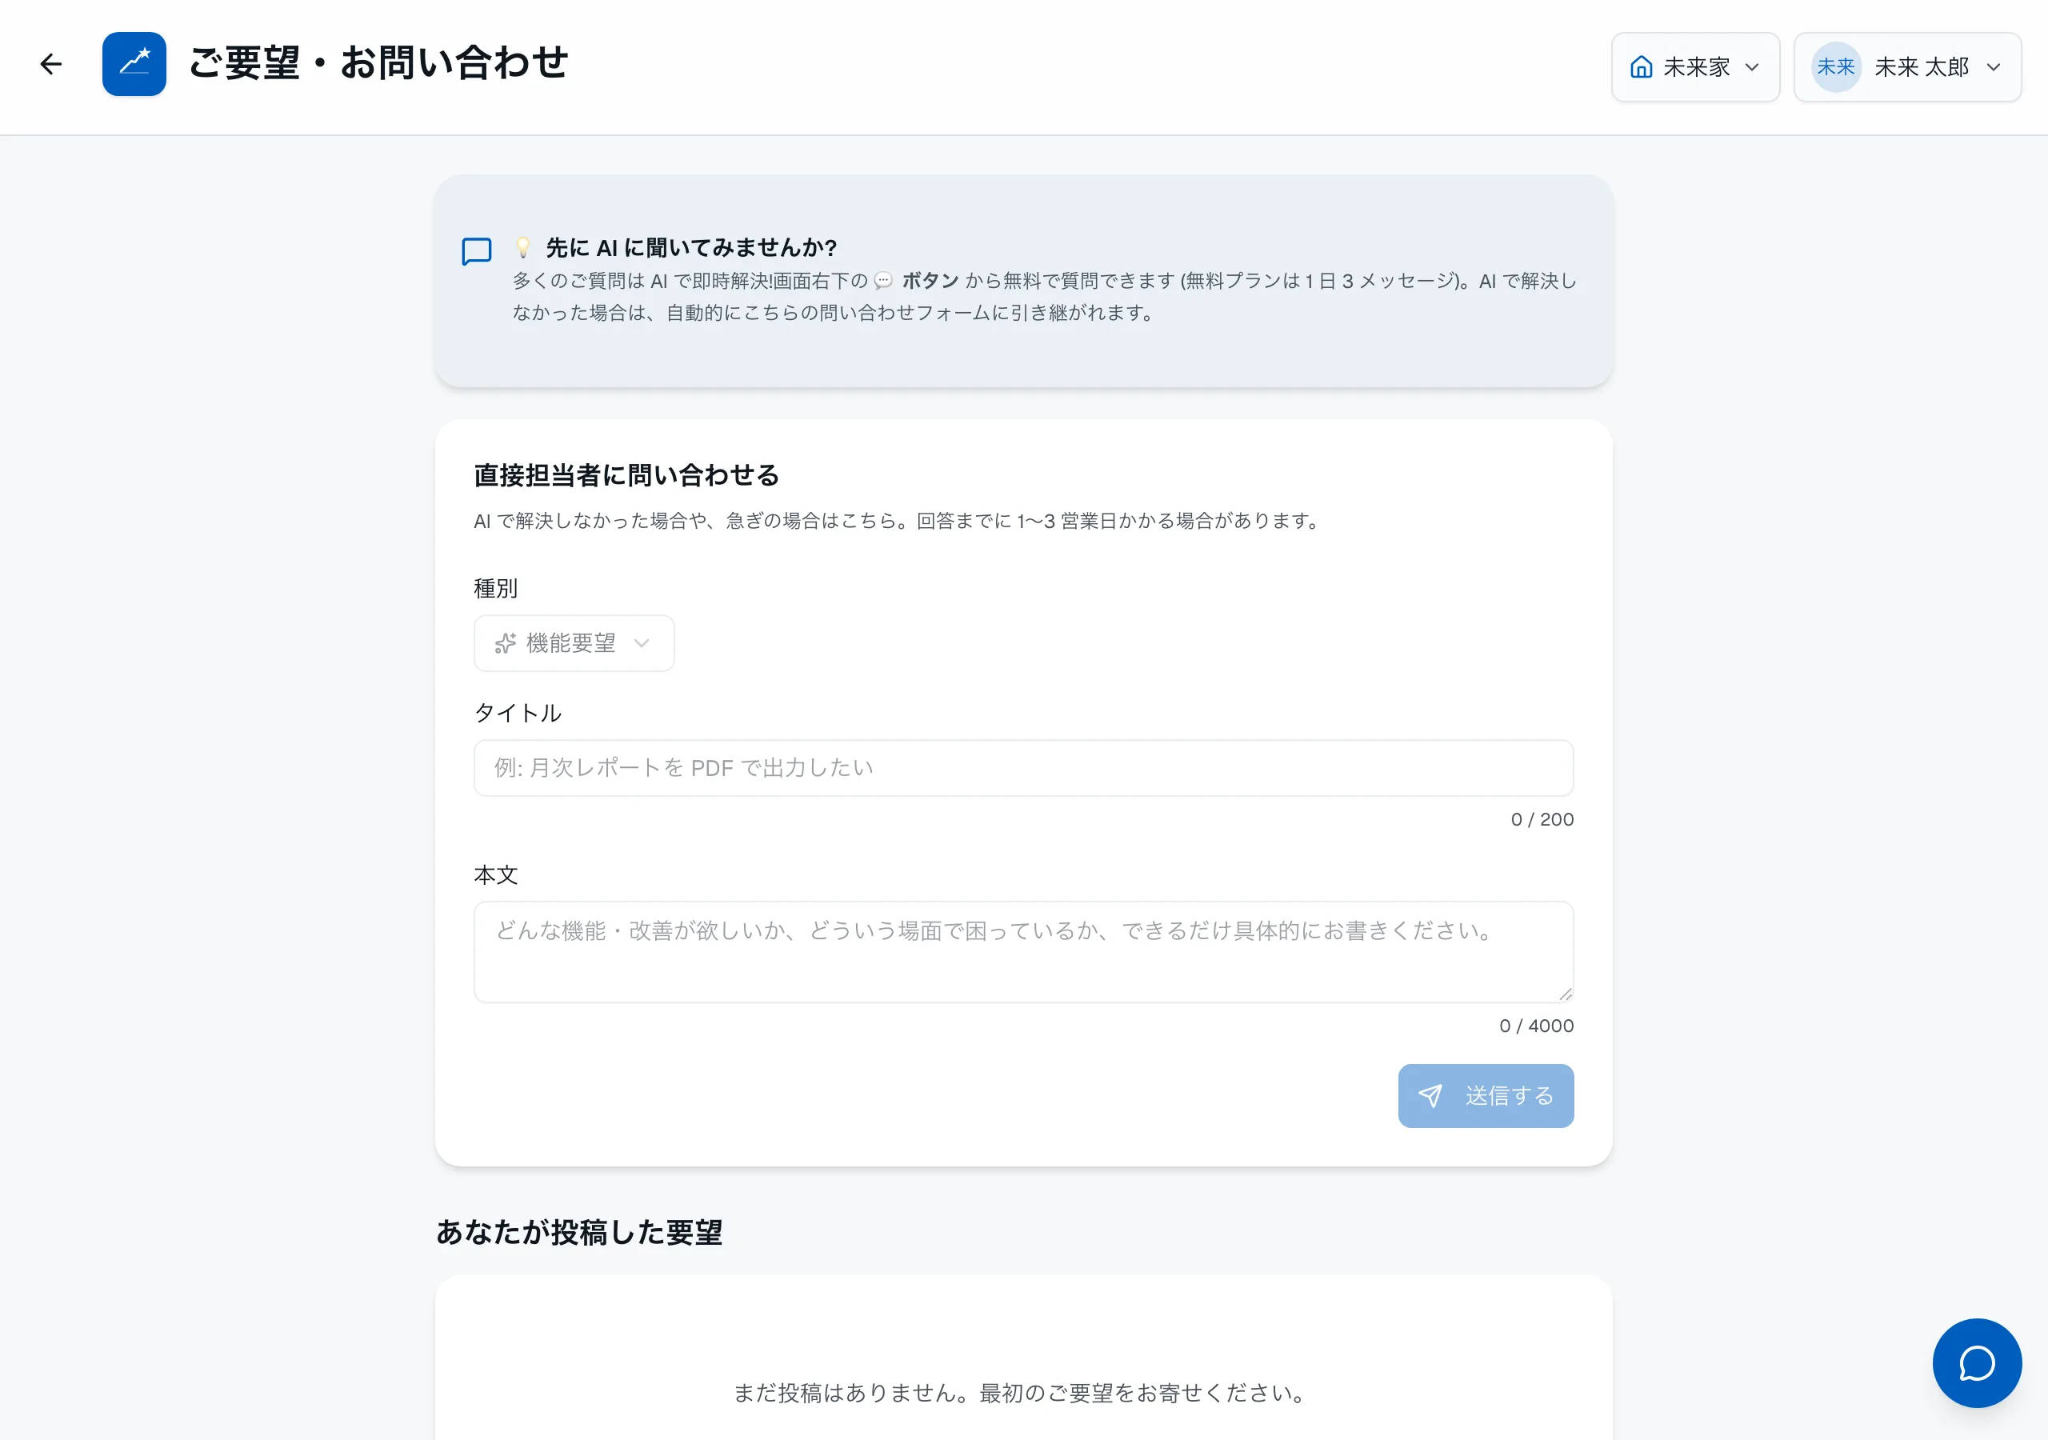
Task: Click the あなたが投稿した要望 heading
Action: click(579, 1232)
